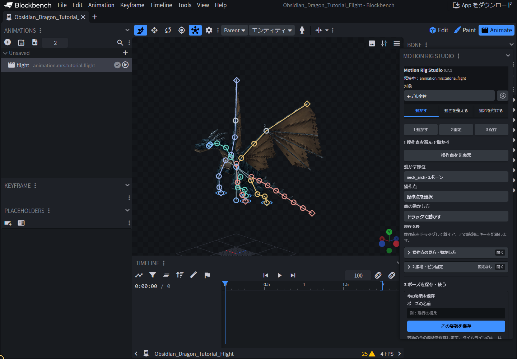Expand the 操作点の見方・動かし方 section
517x359 pixels.
tap(456, 252)
